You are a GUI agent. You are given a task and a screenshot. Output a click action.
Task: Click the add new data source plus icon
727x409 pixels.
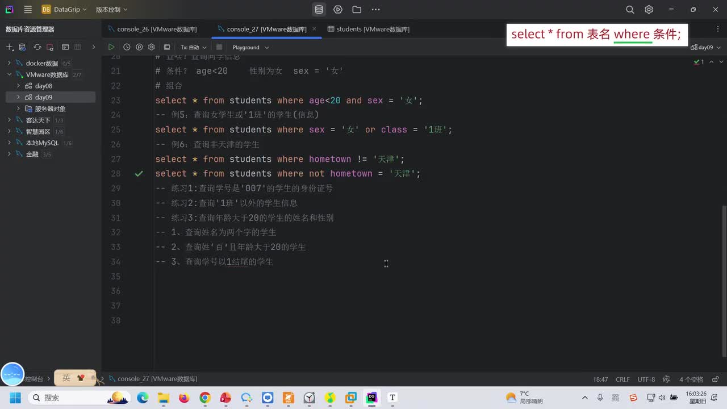[9, 47]
